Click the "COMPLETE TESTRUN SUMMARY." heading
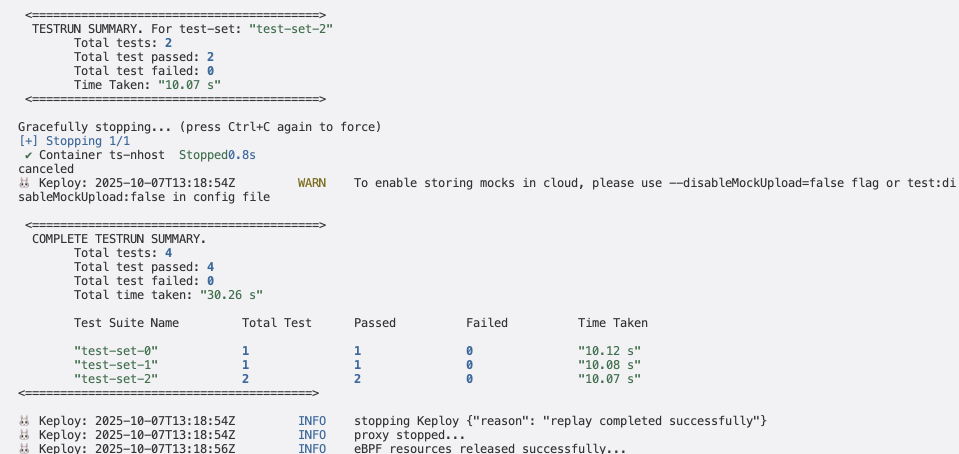959x454 pixels. point(119,239)
